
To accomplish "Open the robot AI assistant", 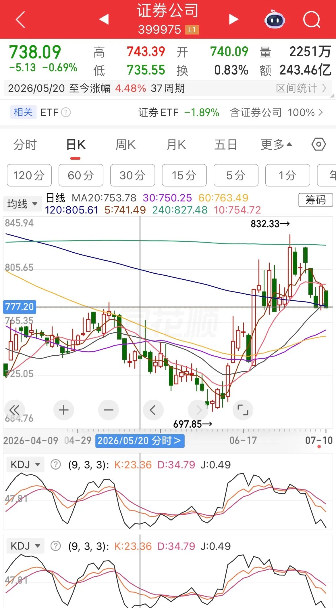I will click(x=275, y=20).
